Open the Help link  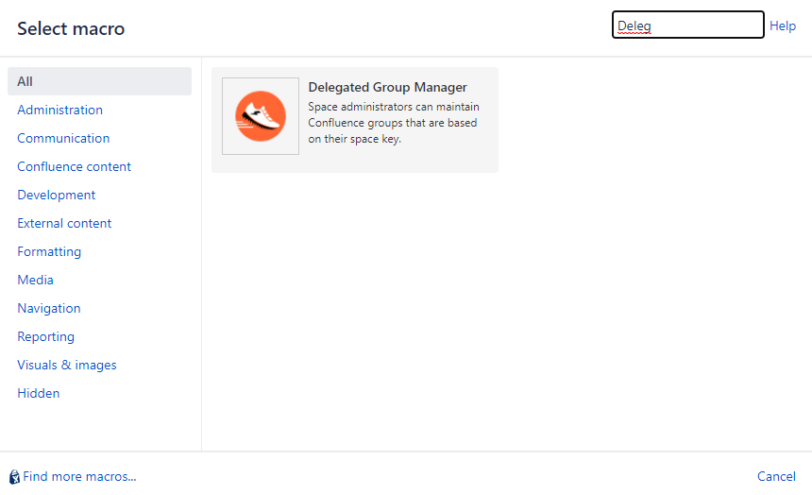pyautogui.click(x=782, y=26)
